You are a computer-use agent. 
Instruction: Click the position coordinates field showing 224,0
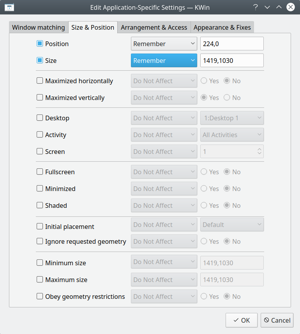point(232,44)
